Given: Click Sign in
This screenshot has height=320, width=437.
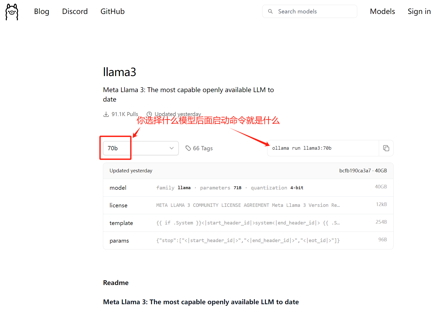Looking at the screenshot, I should [419, 11].
